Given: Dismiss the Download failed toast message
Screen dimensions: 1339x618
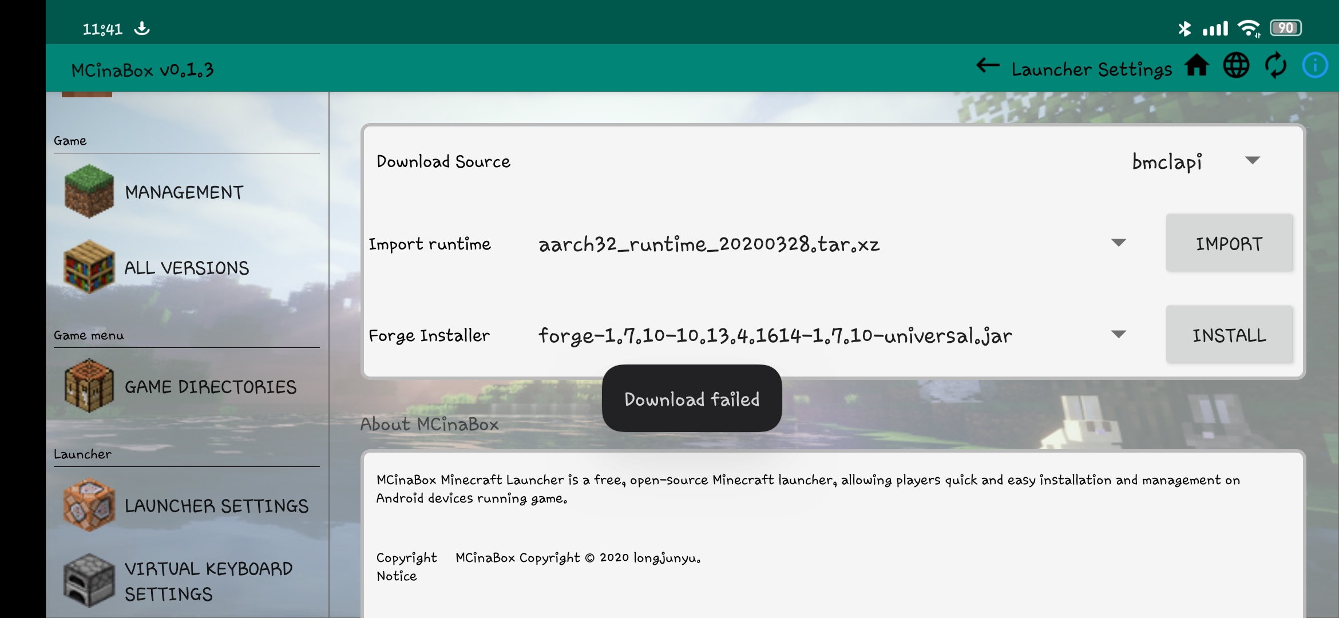Looking at the screenshot, I should click(x=691, y=398).
